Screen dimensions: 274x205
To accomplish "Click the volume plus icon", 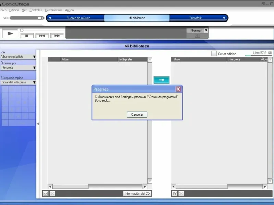I will pos(42,18).
